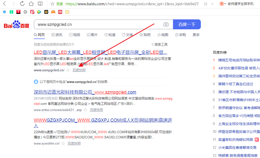Open the black and yellow bookmark icon
This screenshot has height=158, width=260.
click(46, 12)
